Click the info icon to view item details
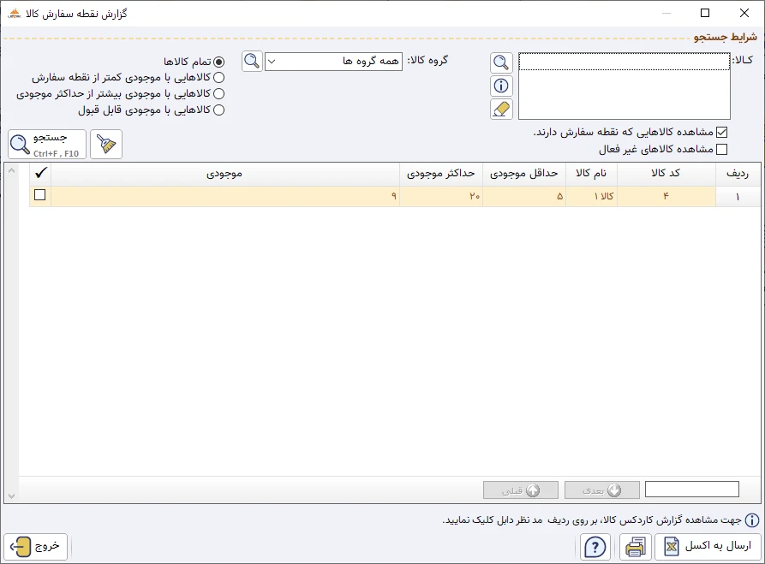This screenshot has height=564, width=765. pos(500,86)
